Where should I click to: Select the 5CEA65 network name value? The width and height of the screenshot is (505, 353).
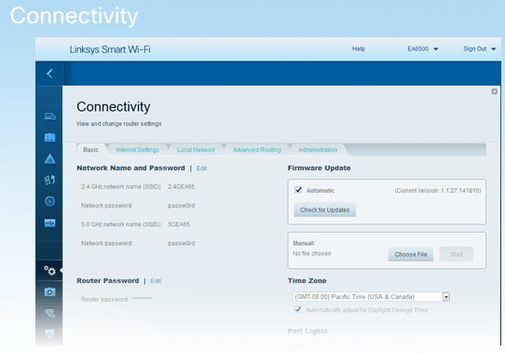(179, 224)
